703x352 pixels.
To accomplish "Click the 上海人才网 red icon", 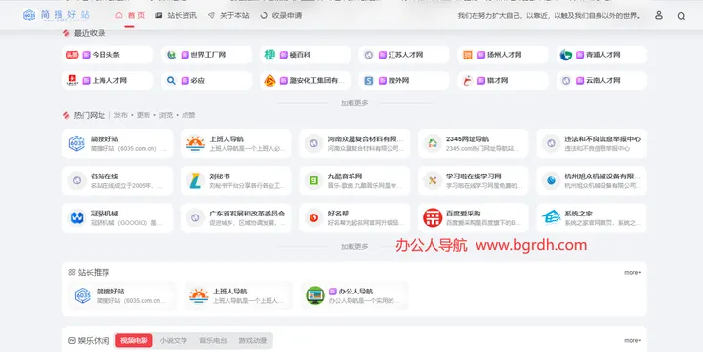I will pyautogui.click(x=72, y=81).
